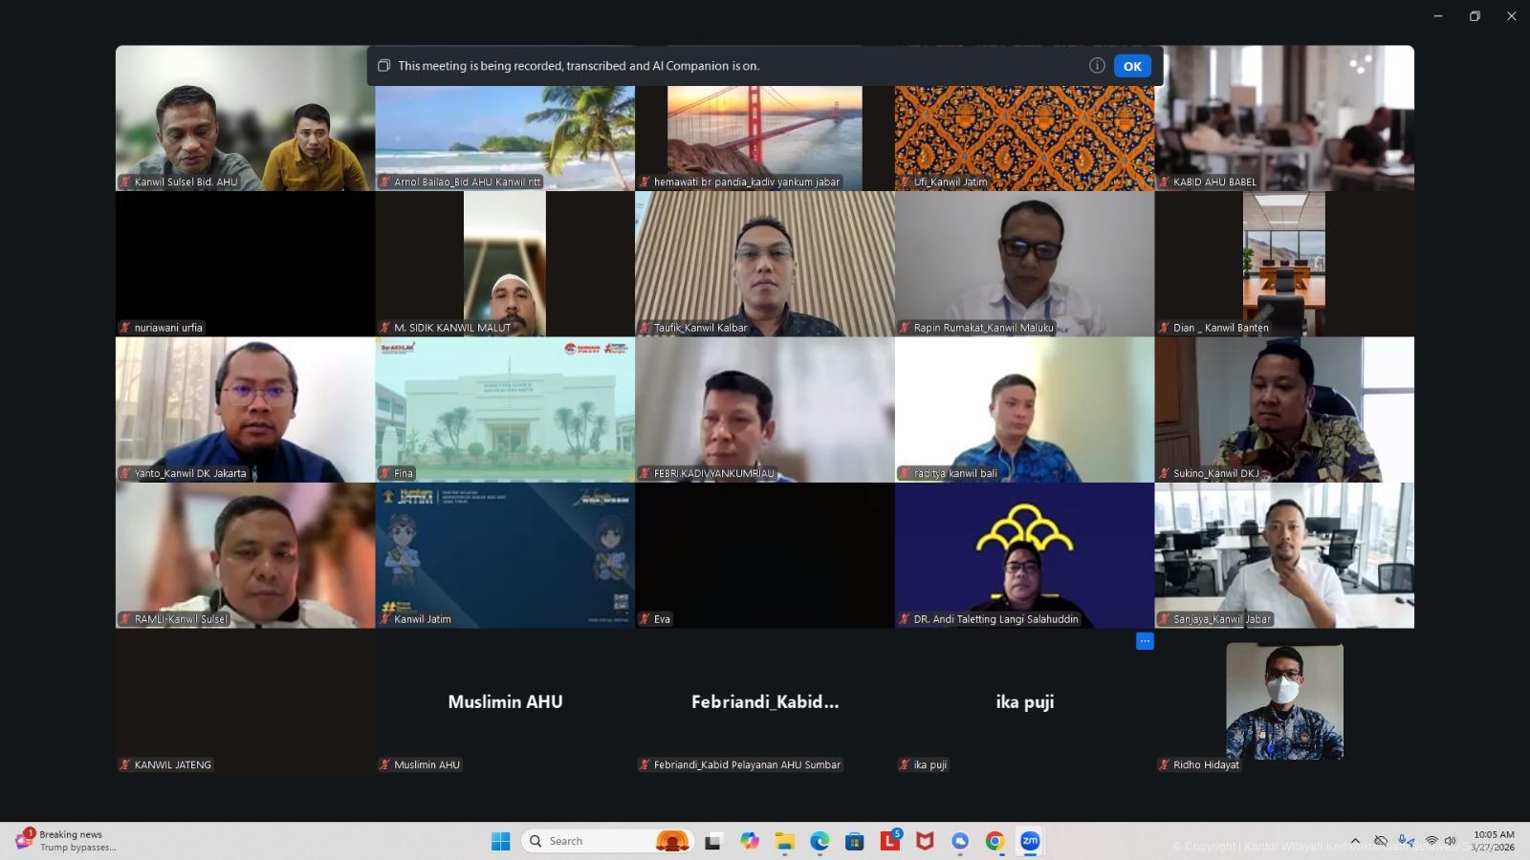Open McAfee from the taskbar
1530x860 pixels.
(924, 841)
